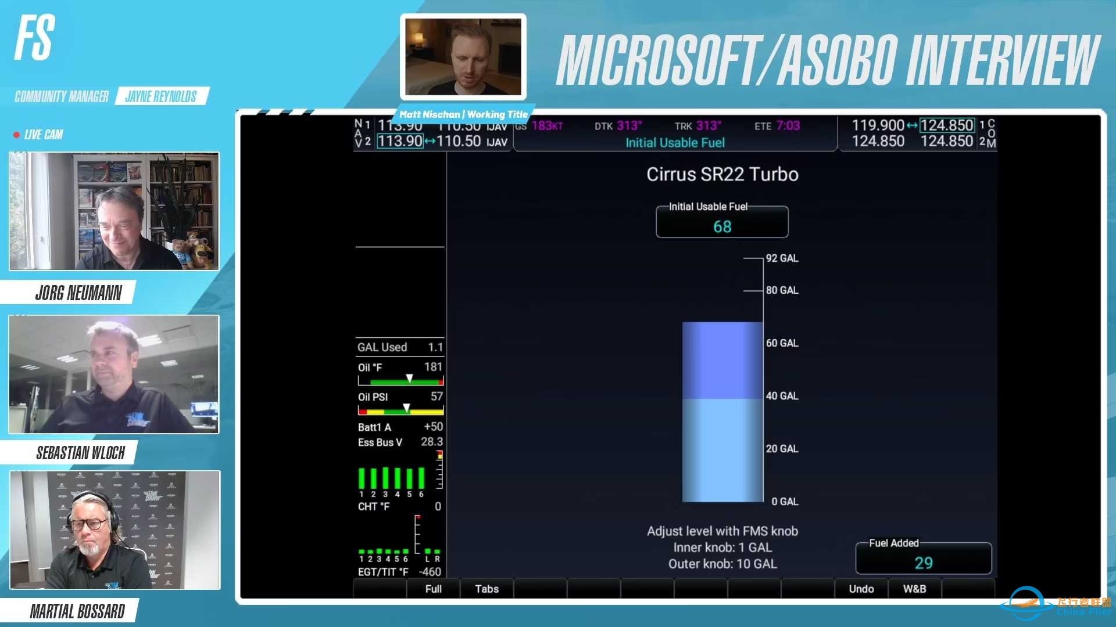Viewport: 1116px width, 627px height.
Task: Click the Undo fuel change button
Action: (x=861, y=588)
